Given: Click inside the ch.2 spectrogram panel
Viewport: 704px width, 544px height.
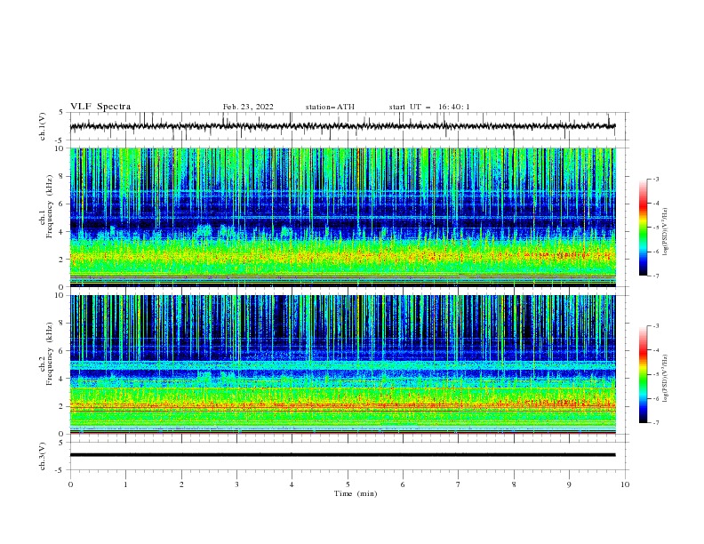Looking at the screenshot, I should click(x=342, y=364).
